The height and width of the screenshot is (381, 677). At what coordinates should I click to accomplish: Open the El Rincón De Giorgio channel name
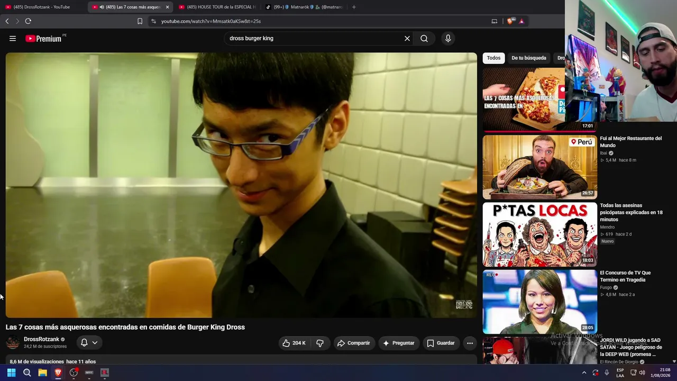click(619, 362)
